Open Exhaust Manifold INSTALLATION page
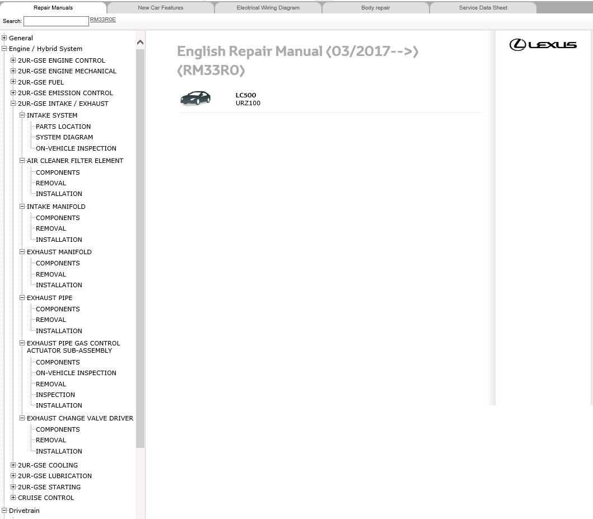Viewport: 593px width, 519px height. pyautogui.click(x=59, y=285)
